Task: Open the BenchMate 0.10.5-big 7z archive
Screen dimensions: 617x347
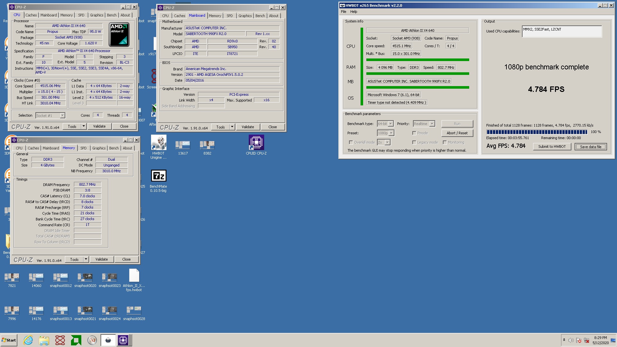Action: (158, 181)
